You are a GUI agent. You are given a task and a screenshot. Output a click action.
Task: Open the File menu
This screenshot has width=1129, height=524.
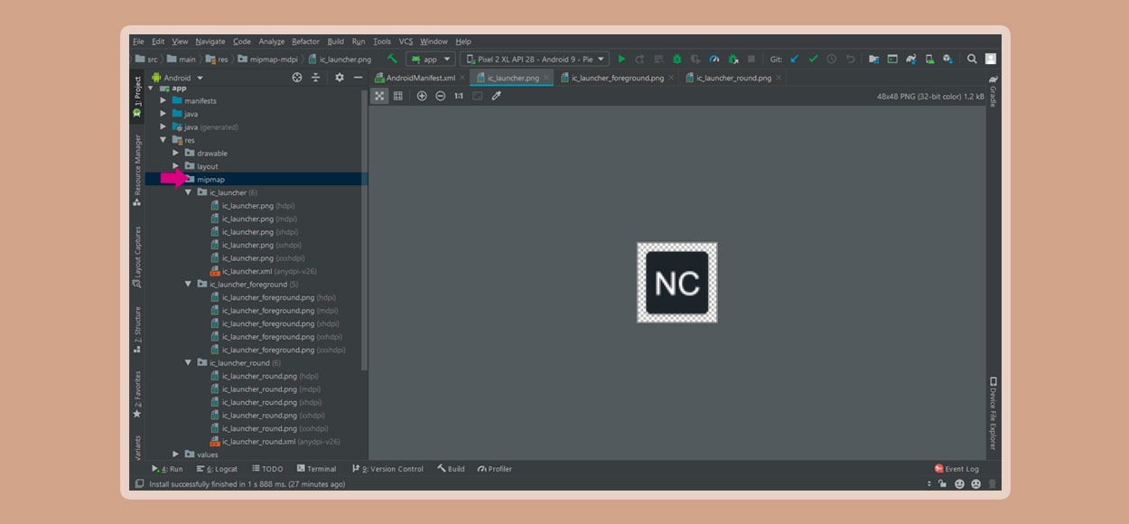(138, 42)
